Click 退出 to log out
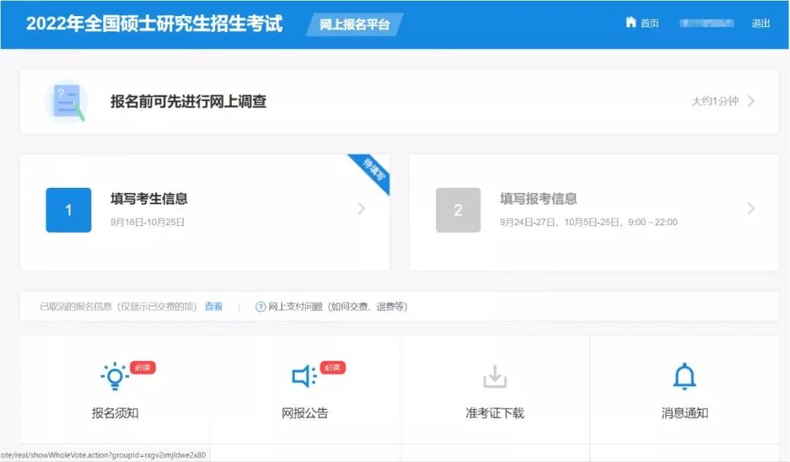790x462 pixels. 761,23
